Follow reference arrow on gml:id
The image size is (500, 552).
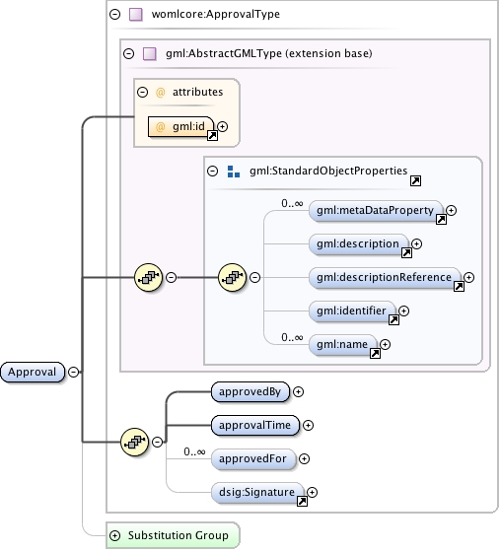click(x=212, y=136)
